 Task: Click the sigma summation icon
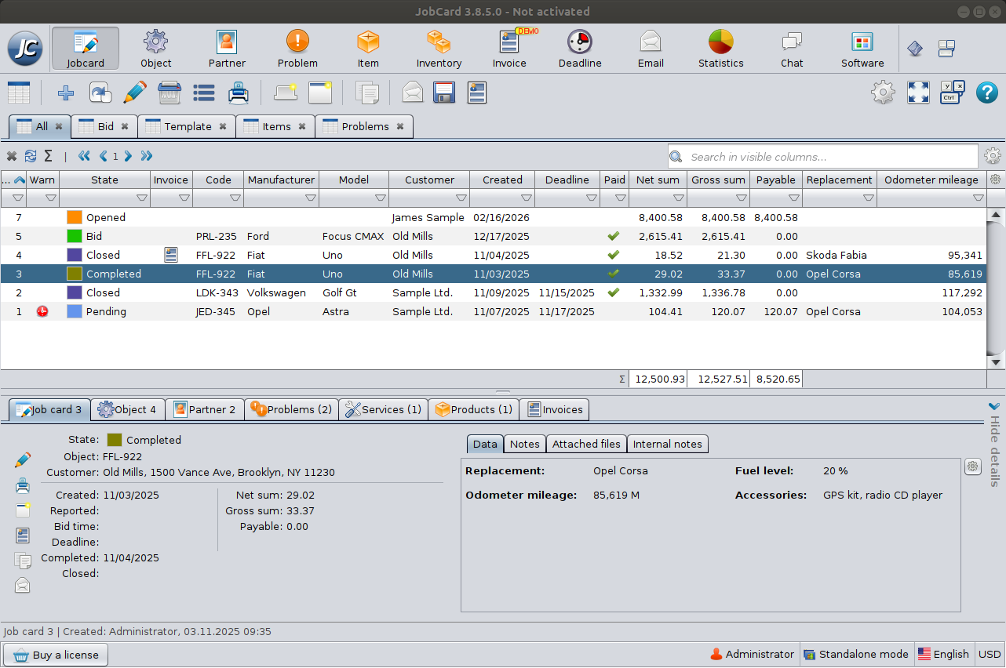[49, 156]
